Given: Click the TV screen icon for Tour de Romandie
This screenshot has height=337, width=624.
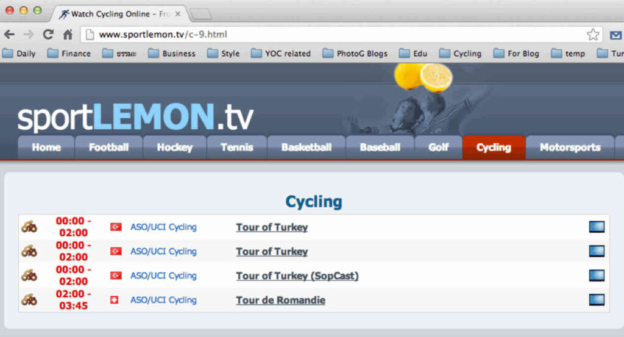Looking at the screenshot, I should [x=597, y=300].
